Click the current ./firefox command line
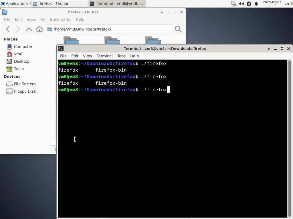This screenshot has height=219, width=293. 154,90
